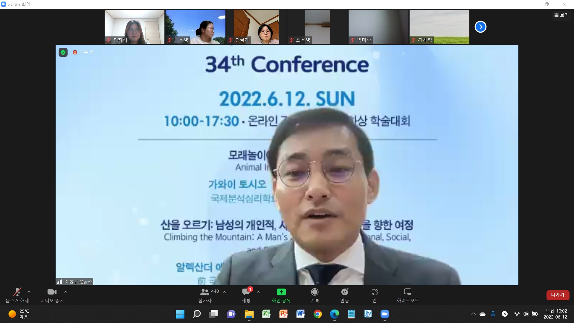Click microphone in-use tray icon

[493, 314]
